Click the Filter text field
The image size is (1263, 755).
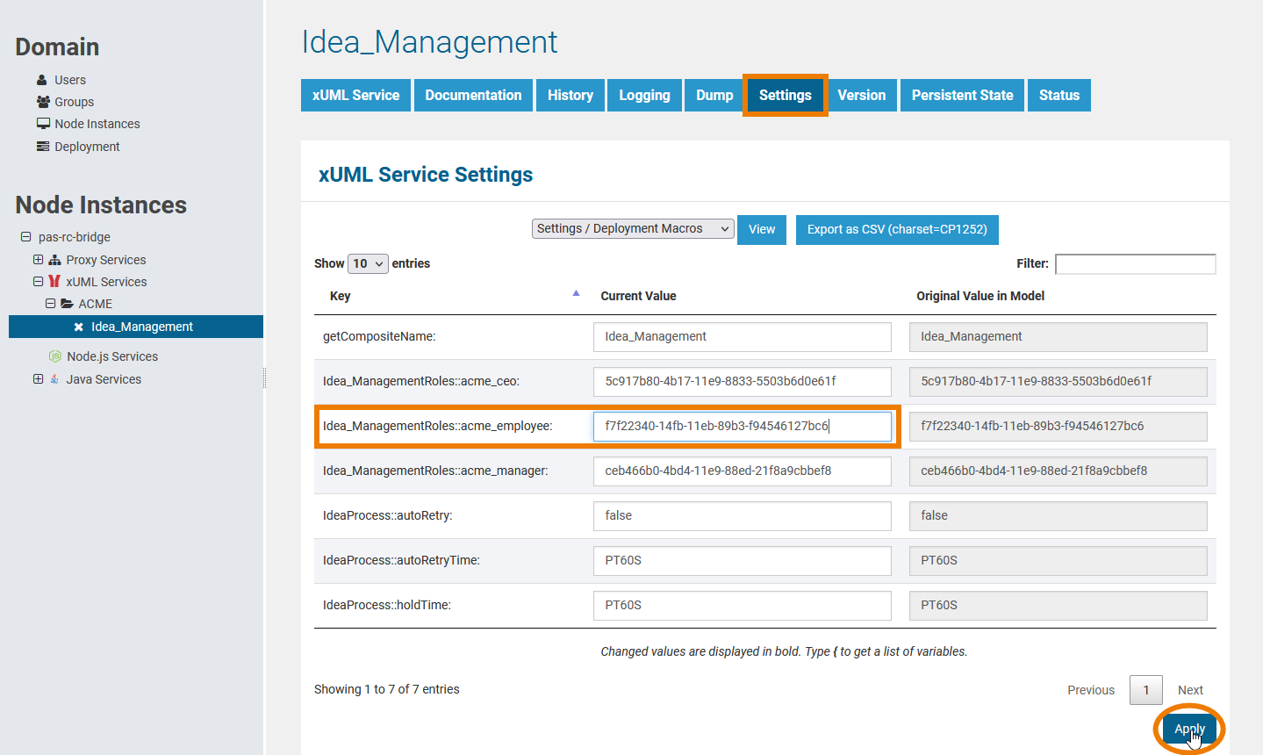[x=1135, y=263]
